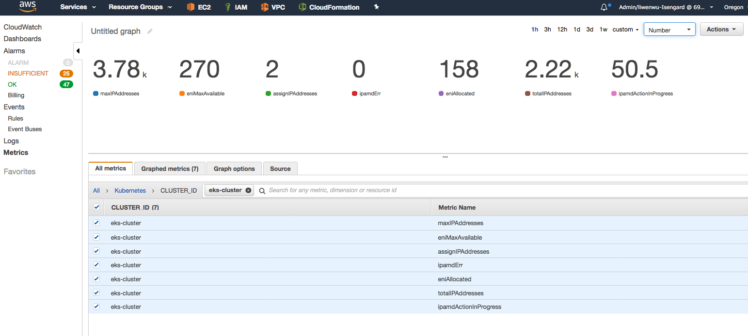Remove the eks-cluster filter chip

click(x=248, y=190)
